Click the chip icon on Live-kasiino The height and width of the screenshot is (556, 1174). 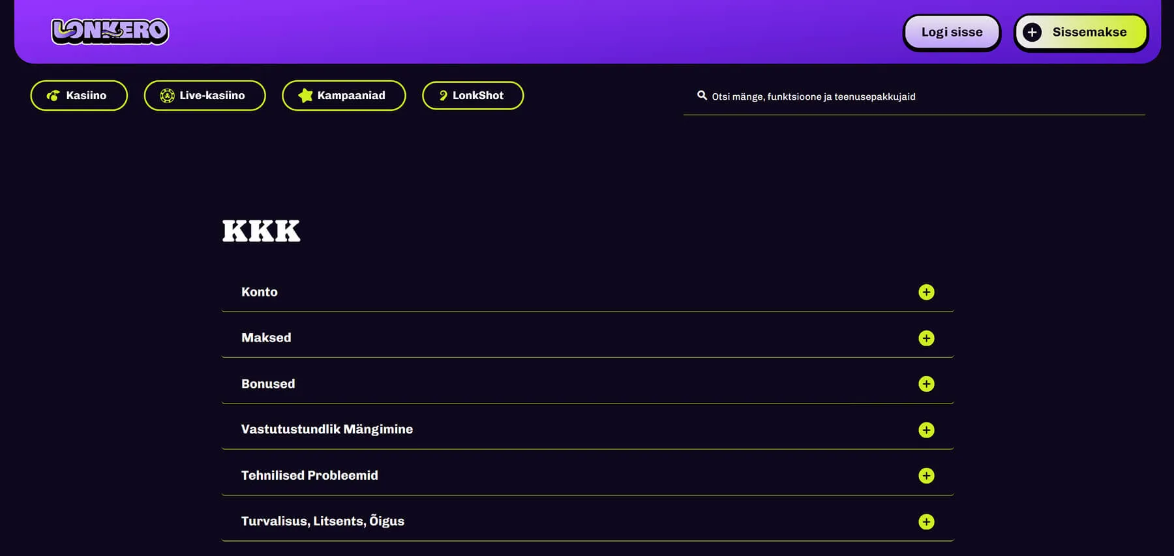tap(167, 96)
